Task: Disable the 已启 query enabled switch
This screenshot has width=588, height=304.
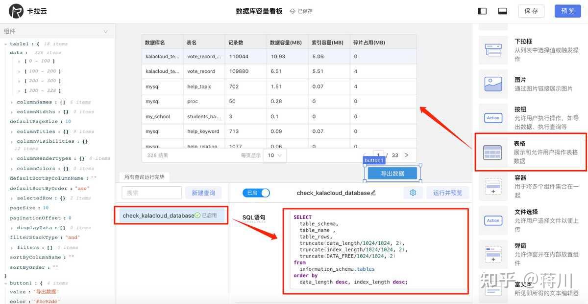Action: coord(255,193)
